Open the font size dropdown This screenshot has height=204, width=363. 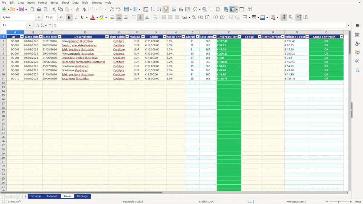click(60, 18)
